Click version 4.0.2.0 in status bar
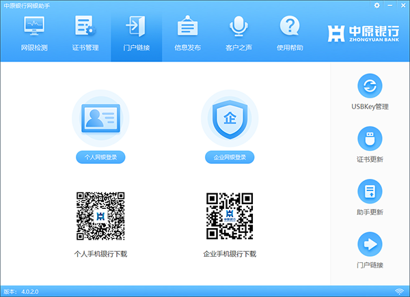Viewport: 410px width, 297px height. [x=30, y=292]
